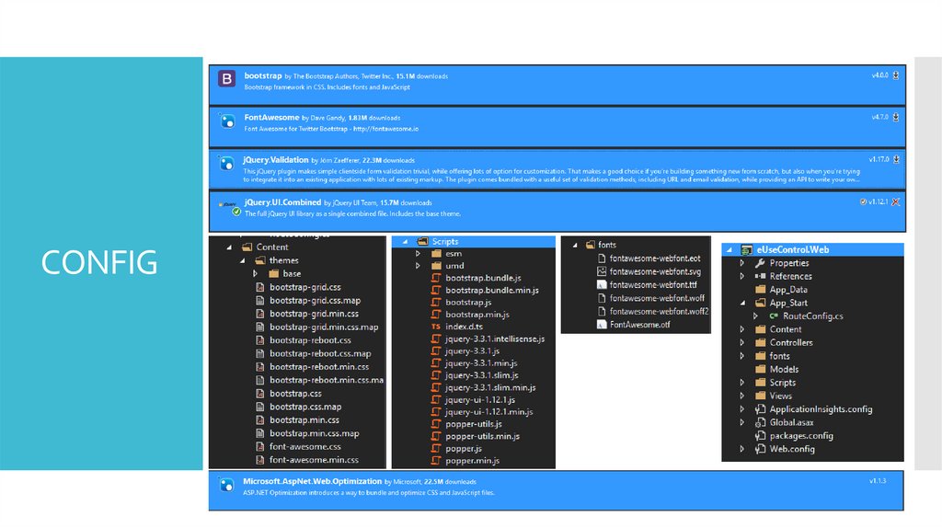This screenshot has height=528, width=942.
Task: Click the jQuery.UI.Combined package icon
Action: pos(229,208)
